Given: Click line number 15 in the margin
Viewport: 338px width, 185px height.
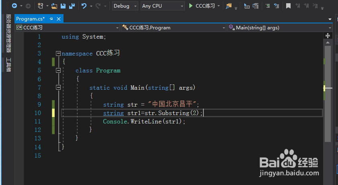Looking at the screenshot, I should coord(38,156).
